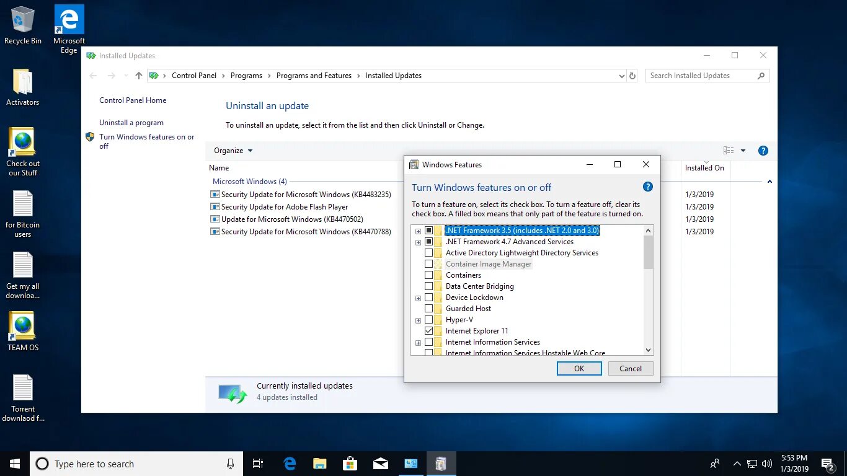Viewport: 847px width, 476px height.
Task: Click Windows Features dialog help icon
Action: (647, 187)
